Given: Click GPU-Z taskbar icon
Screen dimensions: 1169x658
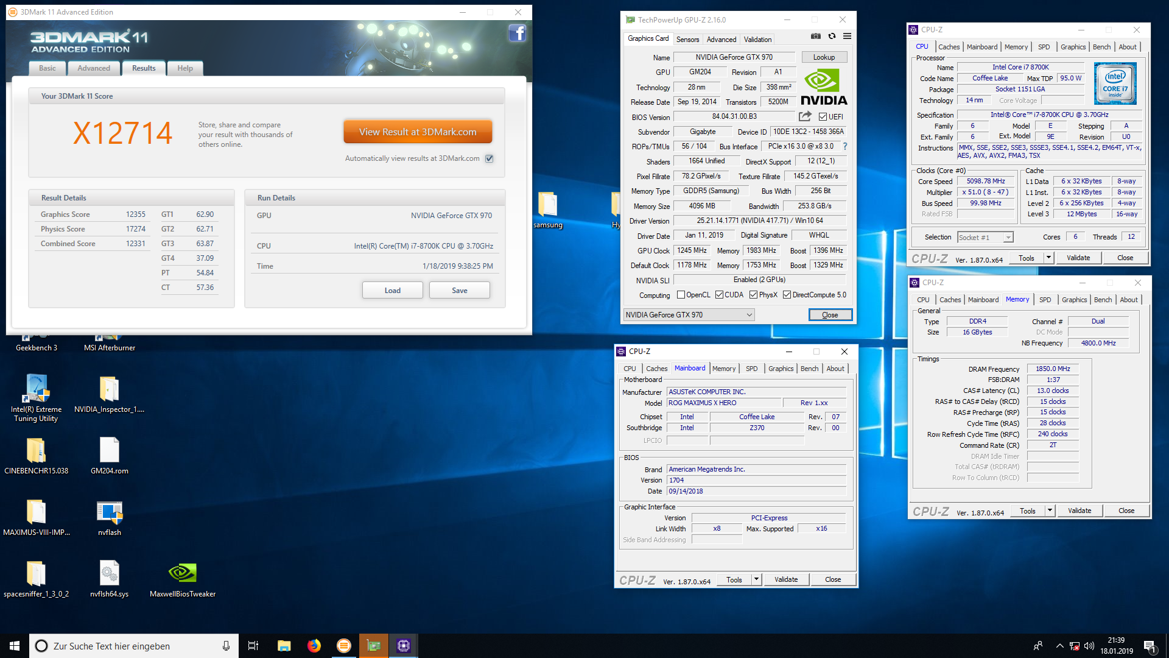Looking at the screenshot, I should pos(374,646).
